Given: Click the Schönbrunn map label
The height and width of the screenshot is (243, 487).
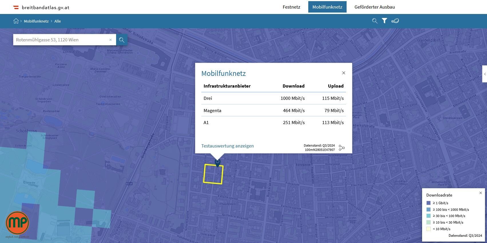Looking at the screenshot, I should click(26, 131).
